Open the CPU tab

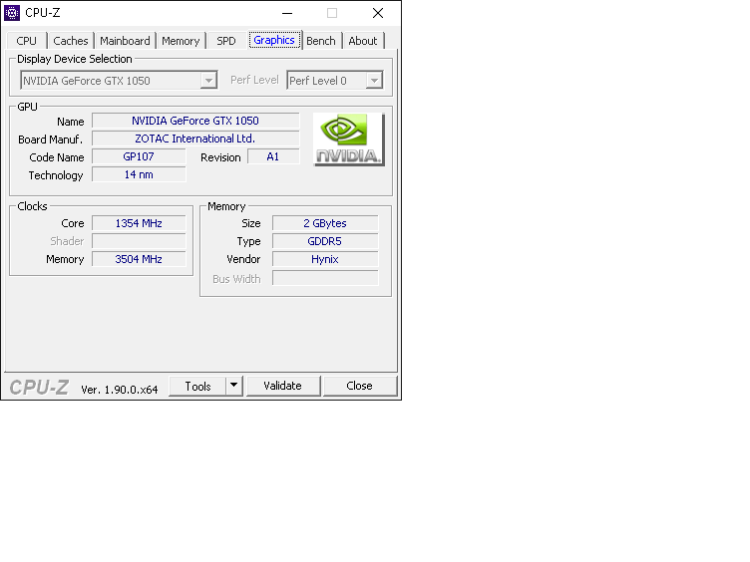point(26,41)
